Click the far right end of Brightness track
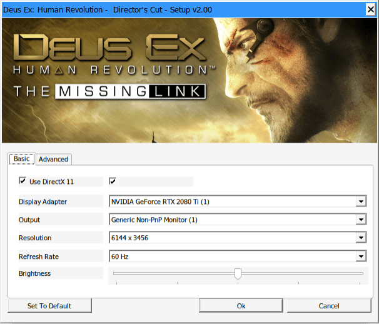The height and width of the screenshot is (324, 379). [x=361, y=273]
